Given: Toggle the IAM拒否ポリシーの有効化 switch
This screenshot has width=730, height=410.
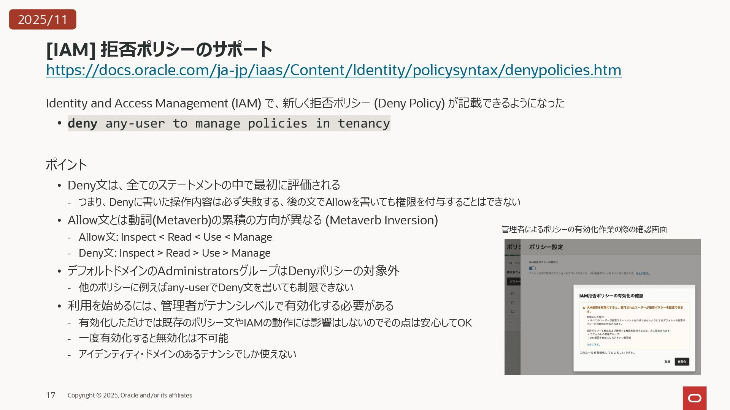Looking at the screenshot, I should [x=532, y=268].
